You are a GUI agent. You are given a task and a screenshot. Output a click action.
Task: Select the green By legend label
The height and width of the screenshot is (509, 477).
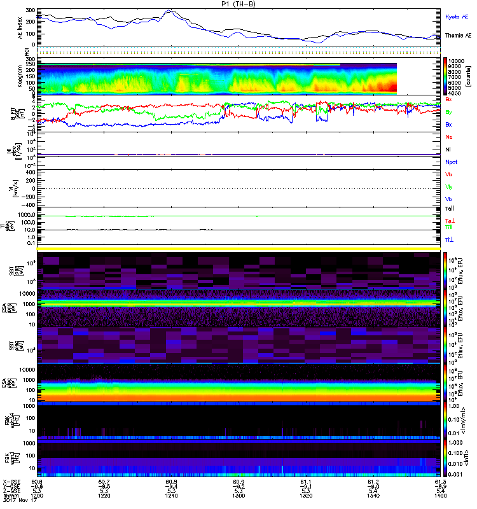[448, 113]
